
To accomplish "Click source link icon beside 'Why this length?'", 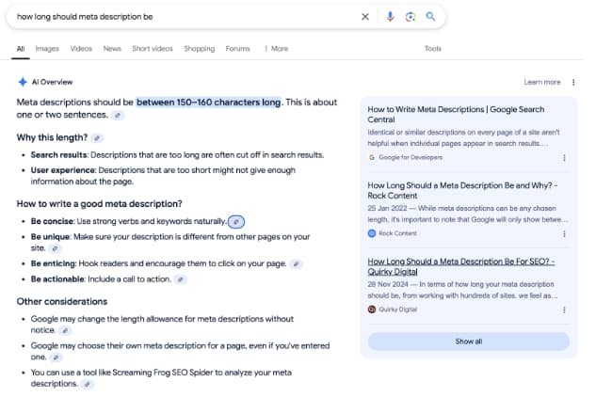I will tap(99, 140).
